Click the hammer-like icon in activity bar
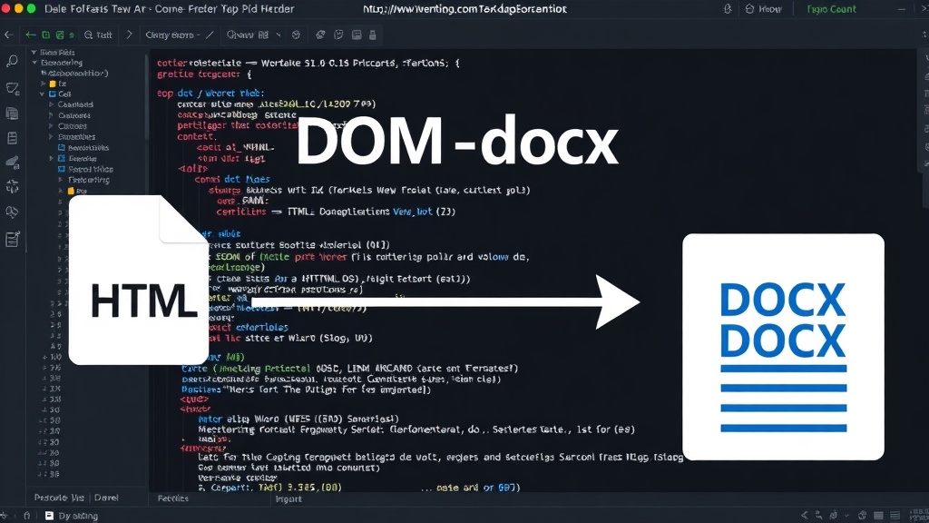 tap(12, 162)
